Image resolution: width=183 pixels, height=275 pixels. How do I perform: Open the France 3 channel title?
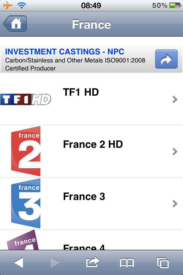point(84,197)
